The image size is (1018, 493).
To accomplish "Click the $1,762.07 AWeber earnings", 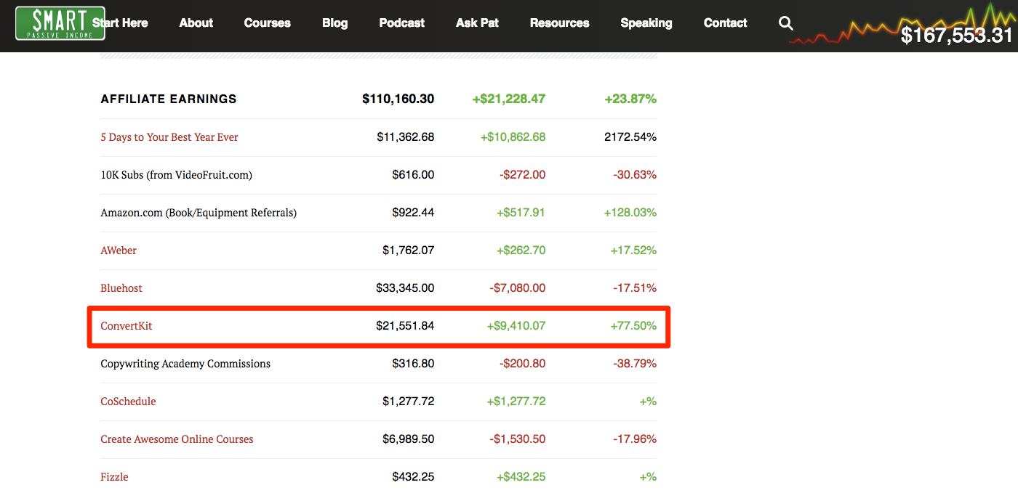I will [409, 250].
